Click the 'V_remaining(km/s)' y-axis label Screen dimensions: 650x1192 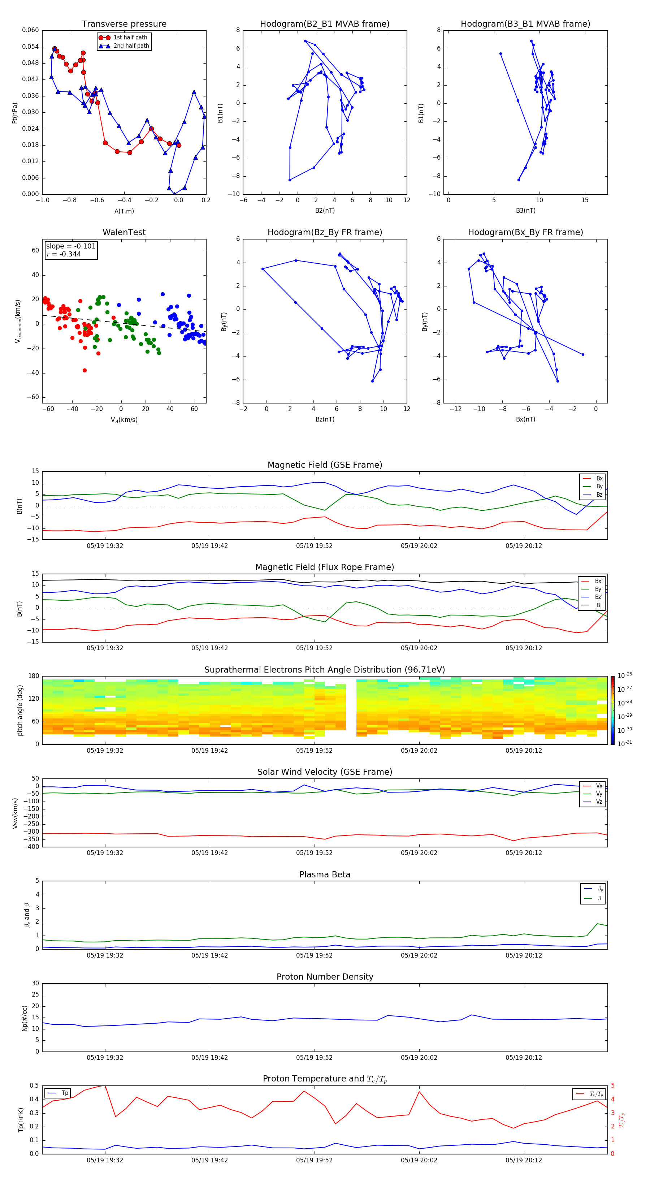click(x=18, y=321)
